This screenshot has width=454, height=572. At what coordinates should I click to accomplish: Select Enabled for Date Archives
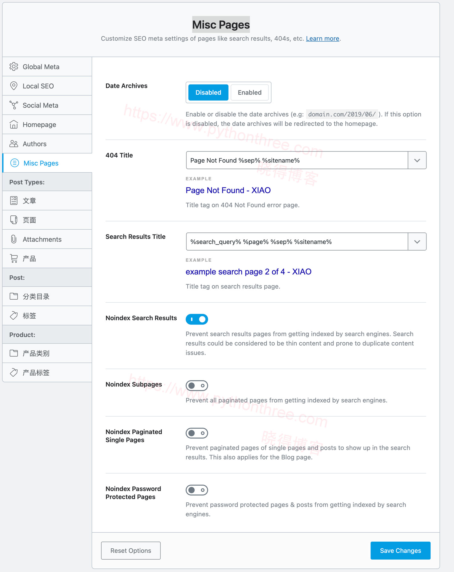pos(250,92)
